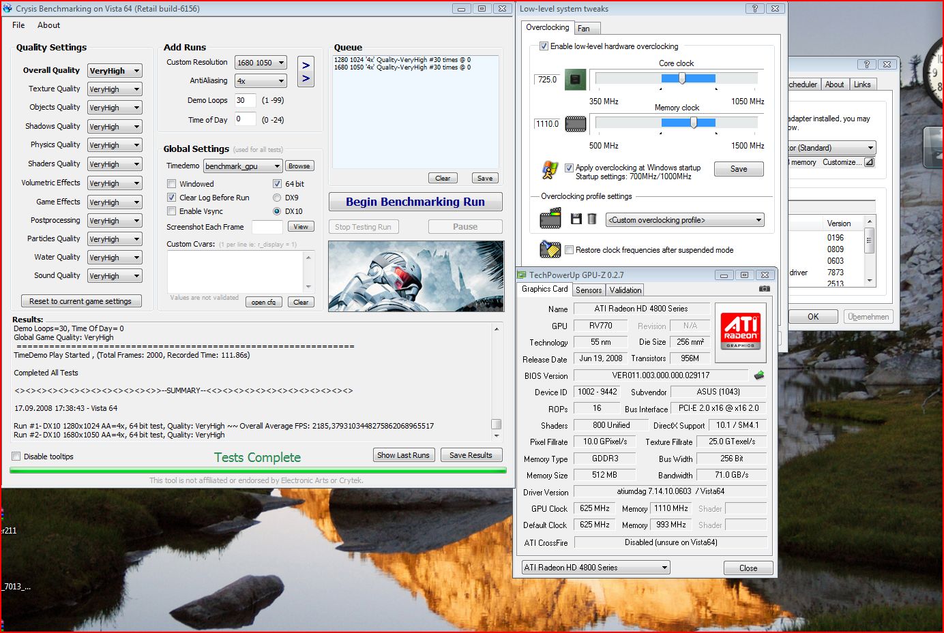Check Disable tooltips
Image resolution: width=944 pixels, height=633 pixels.
16,457
